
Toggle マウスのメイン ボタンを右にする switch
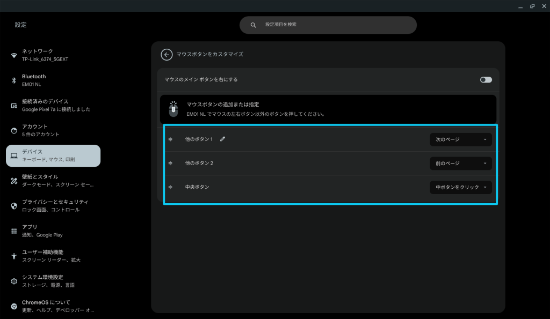click(x=486, y=79)
